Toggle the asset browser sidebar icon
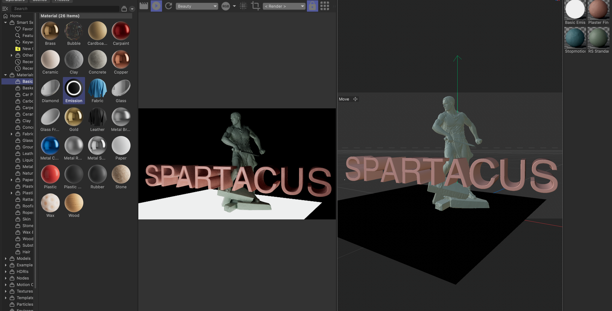This screenshot has width=612, height=311. point(5,9)
